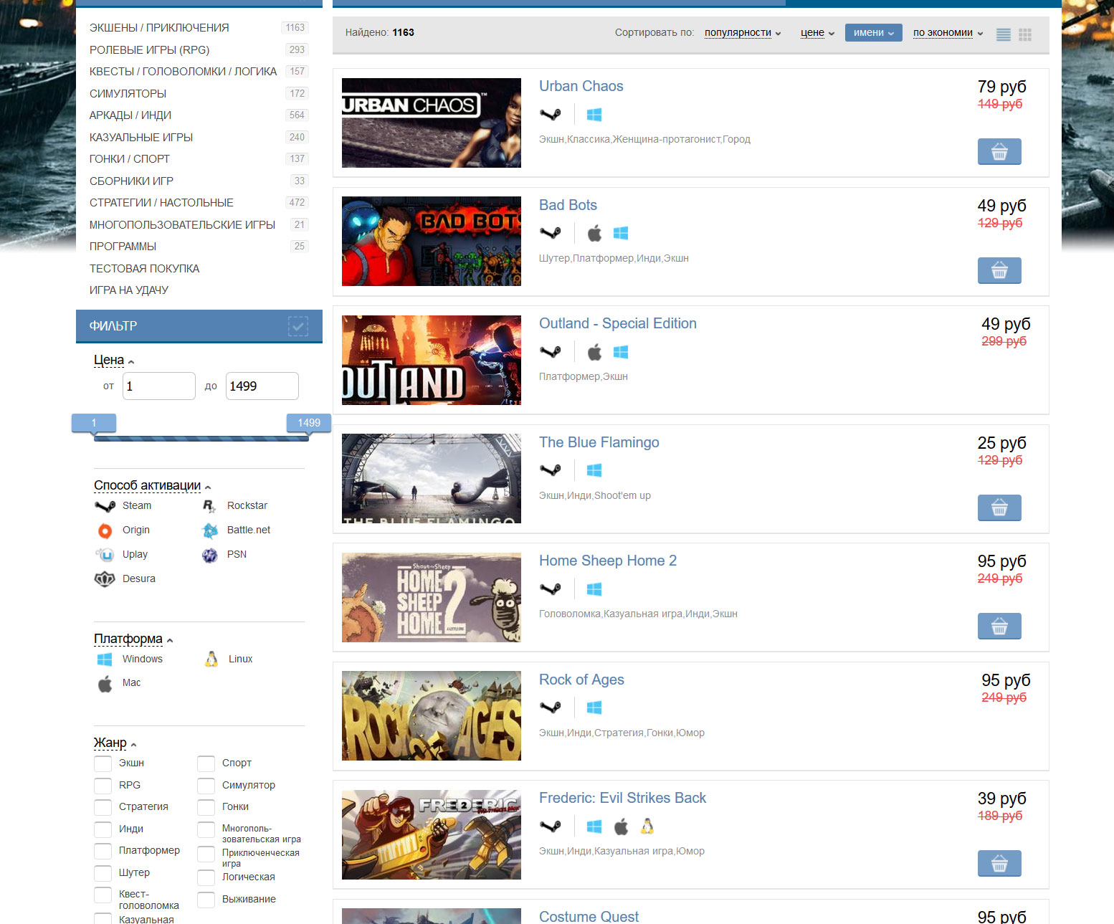
Task: Click Steam icon on Urban Chaos
Action: 551,114
